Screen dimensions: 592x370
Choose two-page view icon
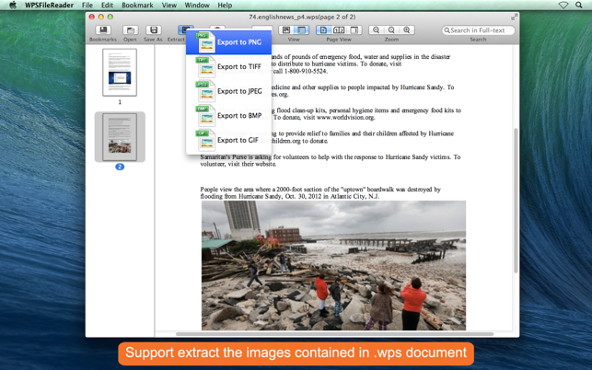(x=339, y=29)
